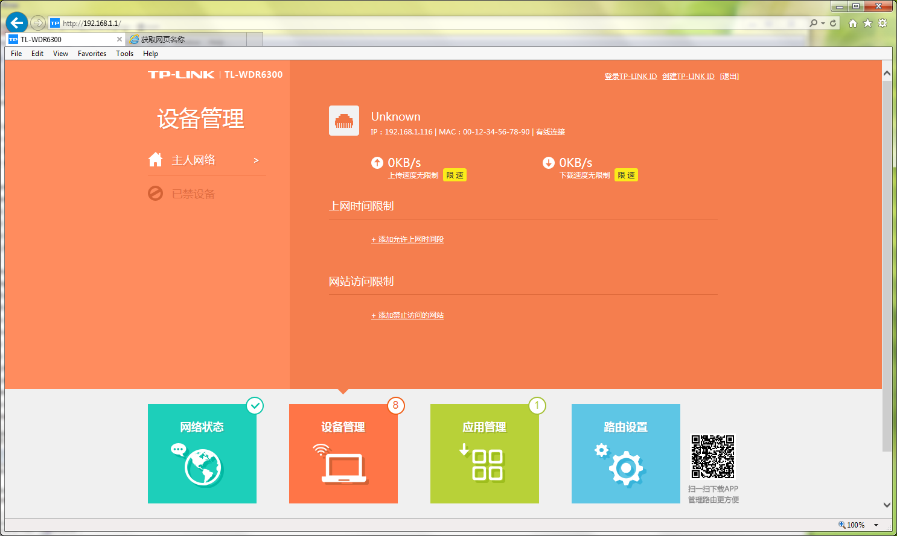Open the new blank tab button
The image size is (897, 536).
[255, 39]
